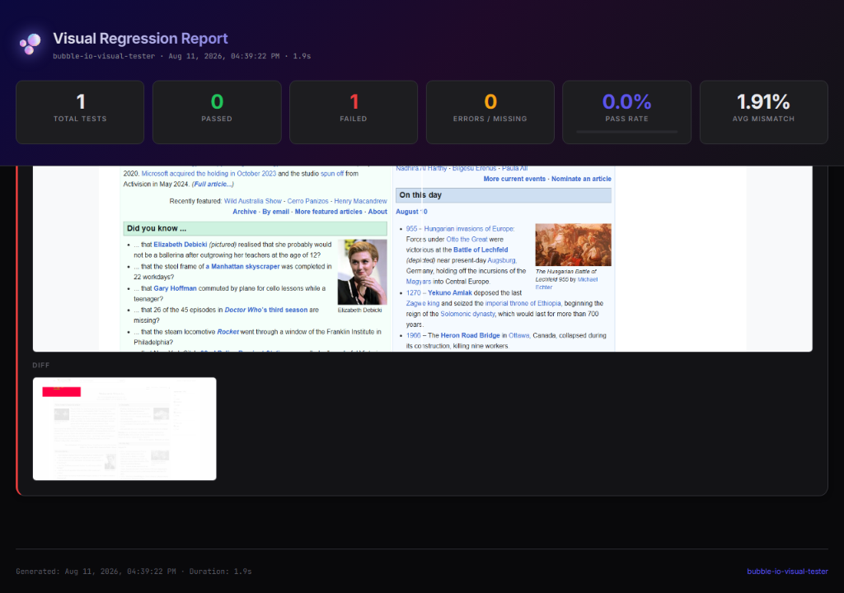This screenshot has width=844, height=593.
Task: Click the Elizabeth Debicki photo in screenshot
Action: (x=363, y=273)
